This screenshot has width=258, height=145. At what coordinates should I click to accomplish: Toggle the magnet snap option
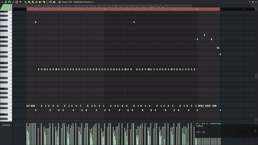pyautogui.click(x=9, y=2)
